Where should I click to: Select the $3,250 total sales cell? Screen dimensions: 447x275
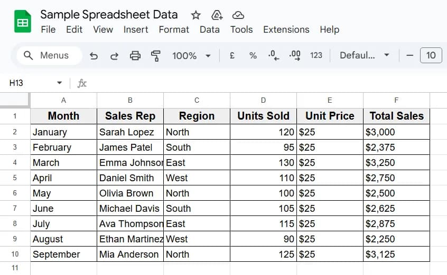[x=396, y=163]
